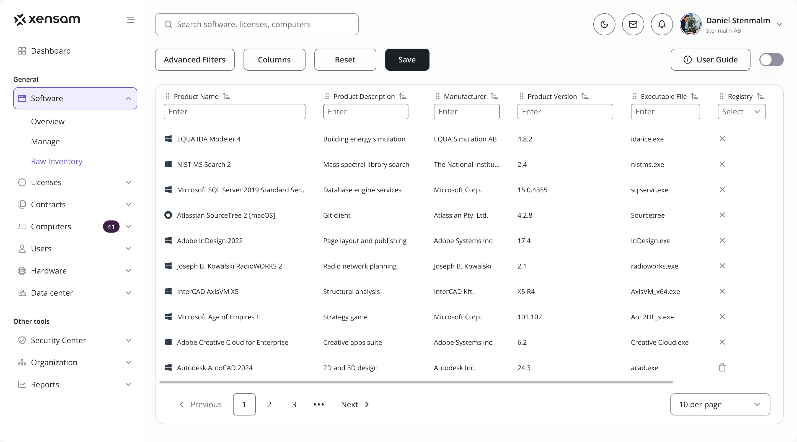Sort by Executable File sort icon
This screenshot has height=442, width=797.
pos(695,96)
